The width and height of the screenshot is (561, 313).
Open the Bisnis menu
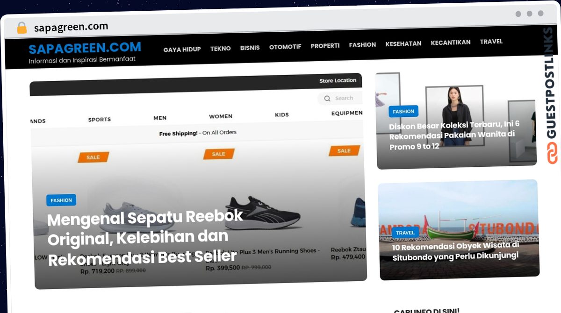click(x=250, y=48)
